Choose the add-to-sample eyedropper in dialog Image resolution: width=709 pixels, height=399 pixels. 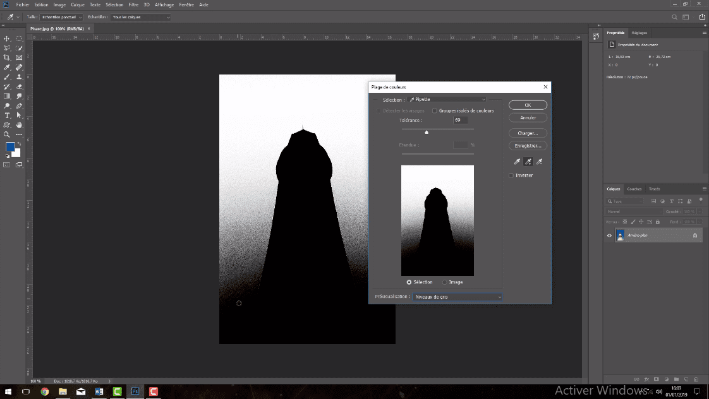point(528,162)
